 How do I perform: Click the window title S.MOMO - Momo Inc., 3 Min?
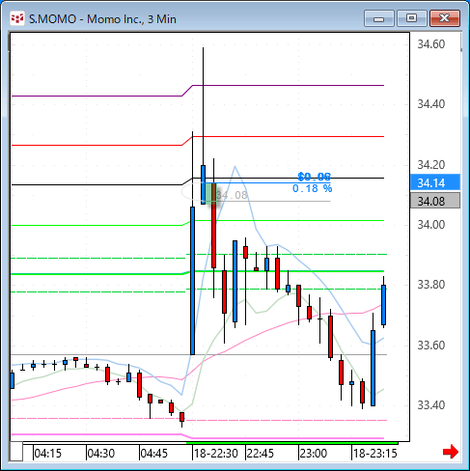coord(102,19)
